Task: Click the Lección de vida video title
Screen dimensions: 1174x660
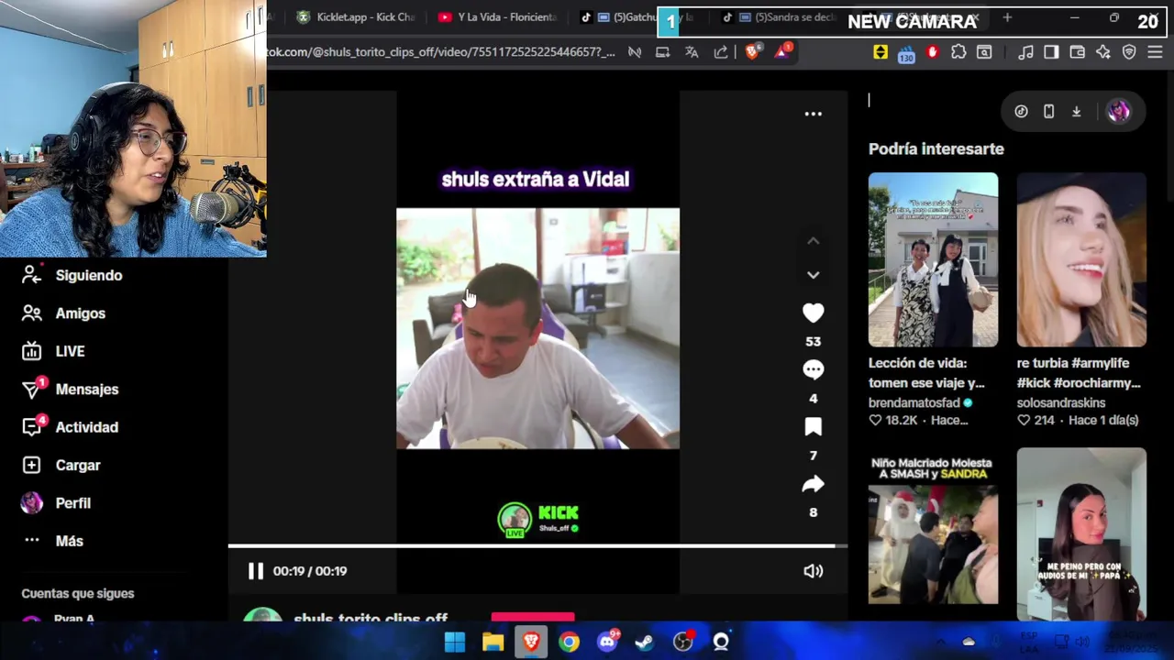Action: pos(926,373)
